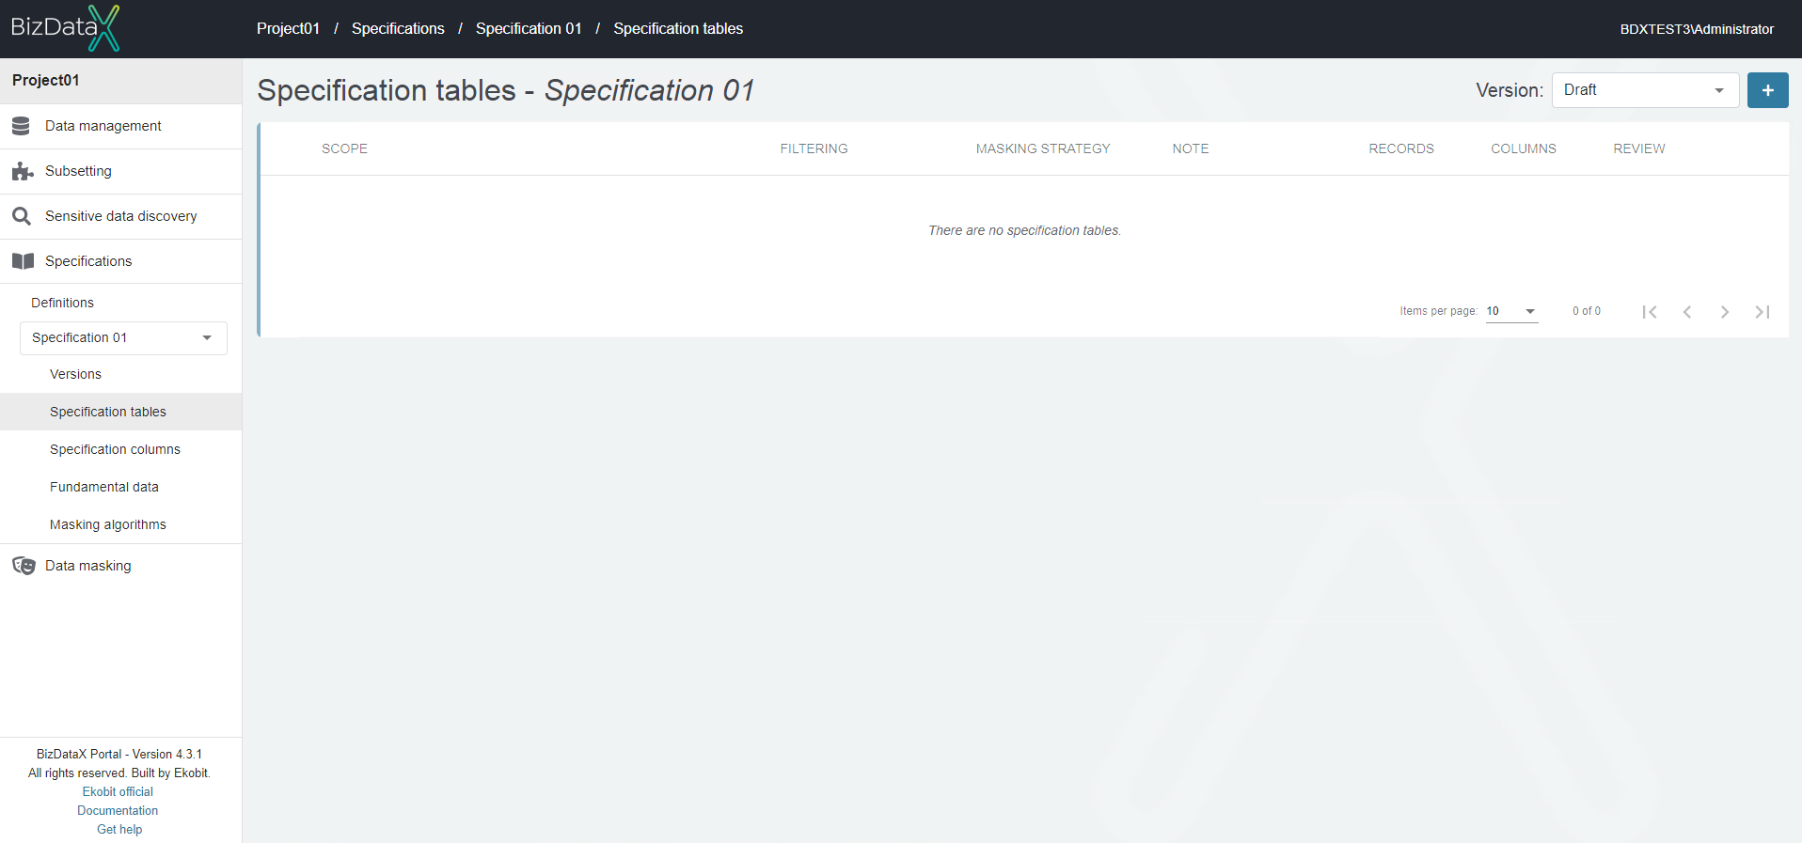This screenshot has height=843, width=1802.
Task: Open Subsetting menu item
Action: pyautogui.click(x=120, y=171)
